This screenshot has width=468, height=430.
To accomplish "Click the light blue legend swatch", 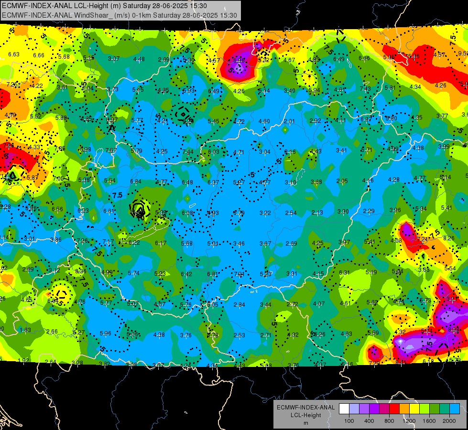I will click(455, 409).
